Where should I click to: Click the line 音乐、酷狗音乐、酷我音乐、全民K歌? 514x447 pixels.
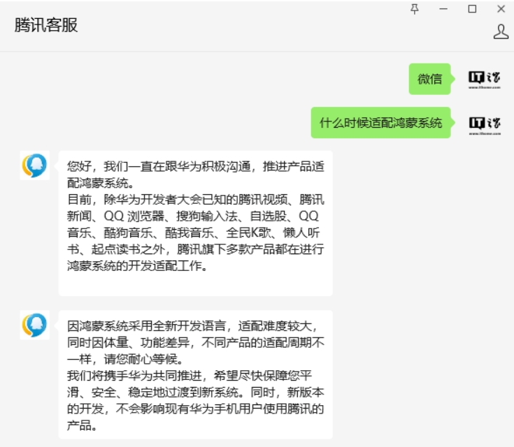coord(194,233)
